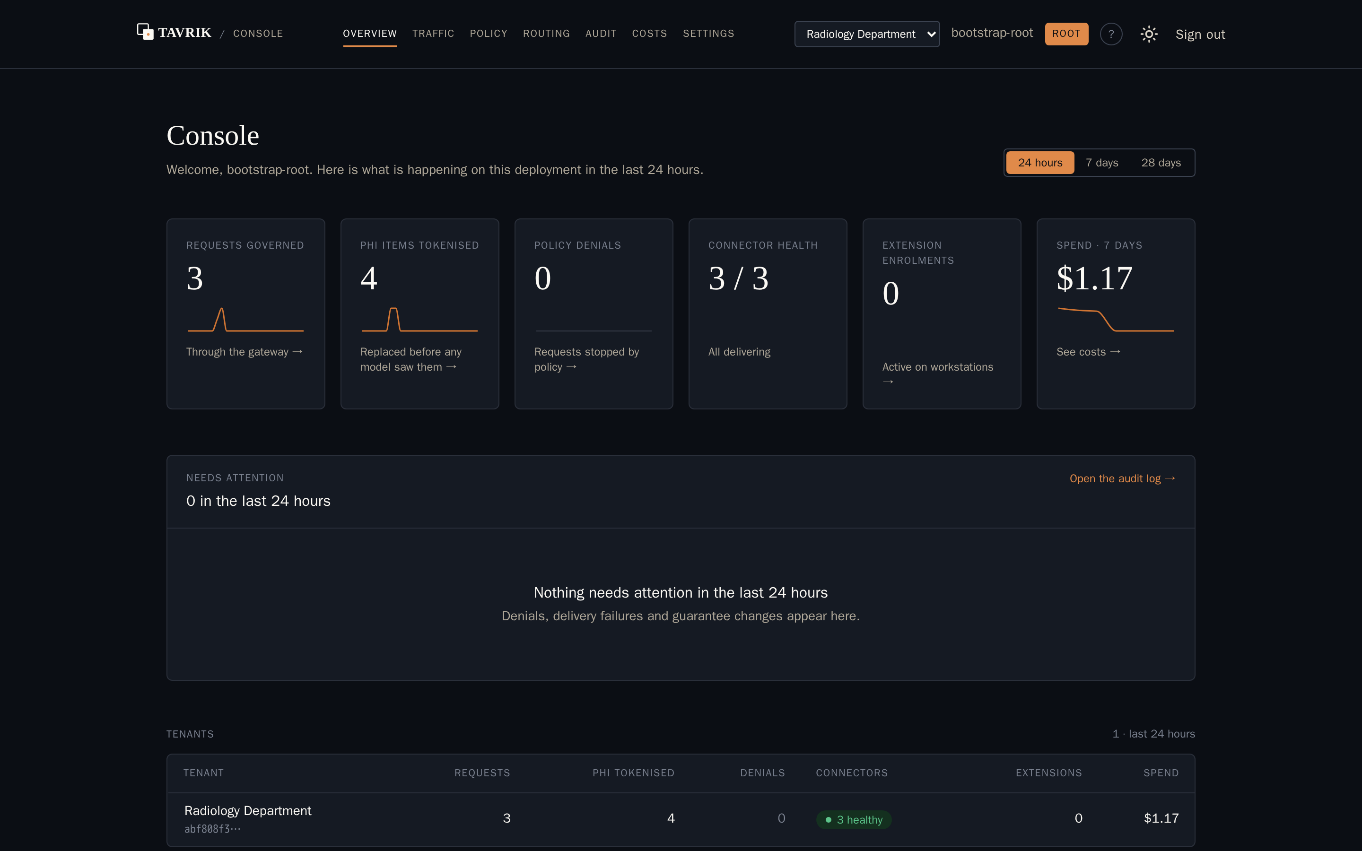The width and height of the screenshot is (1362, 851).
Task: Click the Sign out link
Action: click(1200, 35)
